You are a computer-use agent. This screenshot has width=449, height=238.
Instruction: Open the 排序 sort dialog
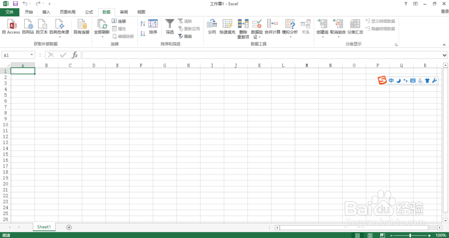pyautogui.click(x=153, y=27)
